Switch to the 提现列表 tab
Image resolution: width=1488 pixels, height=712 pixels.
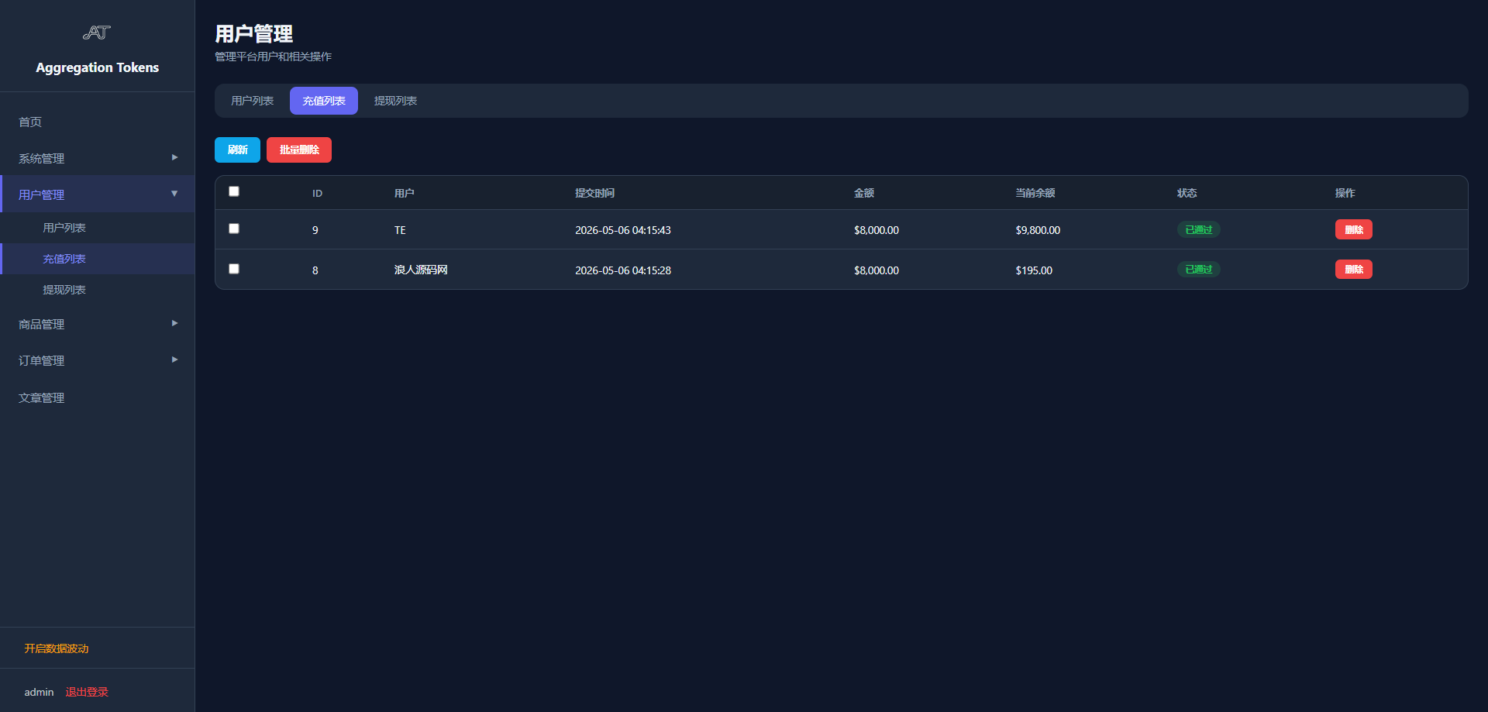pos(395,101)
